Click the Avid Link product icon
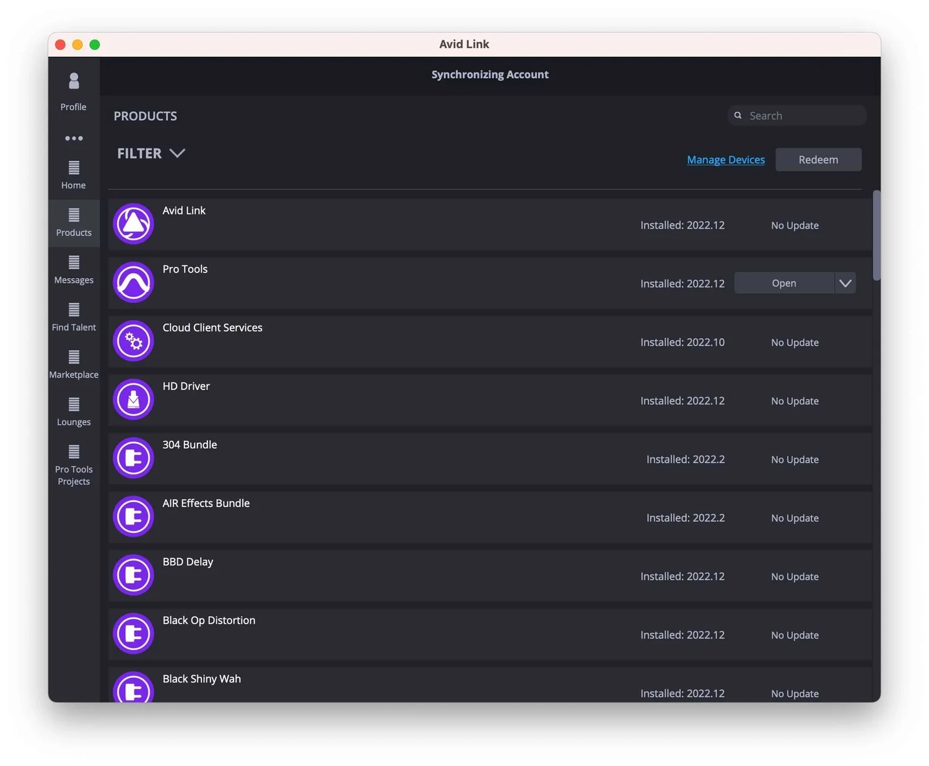 (x=133, y=224)
